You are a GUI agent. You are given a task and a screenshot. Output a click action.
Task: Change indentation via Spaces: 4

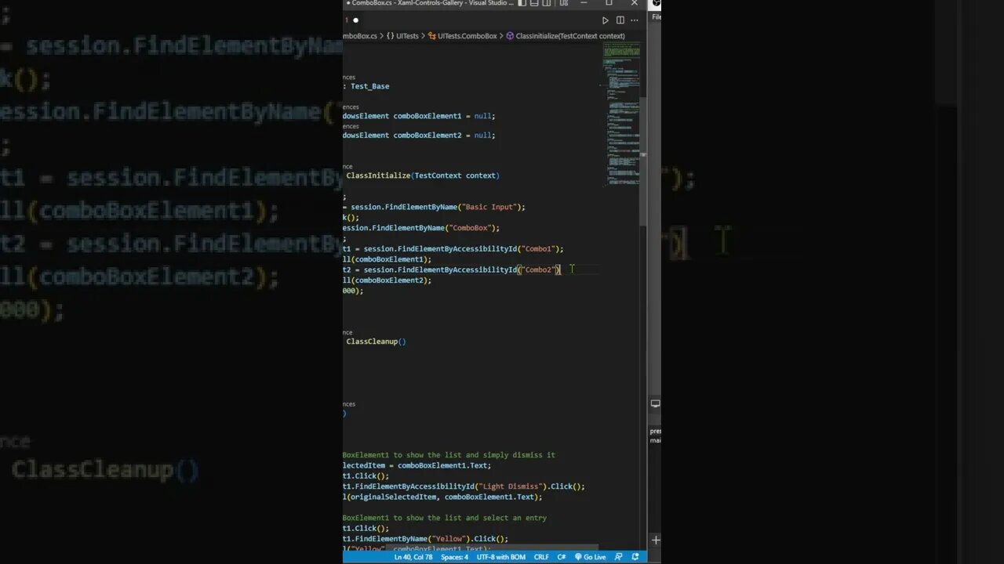tap(454, 557)
